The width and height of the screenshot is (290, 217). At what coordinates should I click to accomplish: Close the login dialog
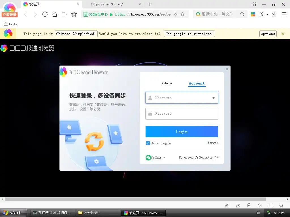click(227, 69)
